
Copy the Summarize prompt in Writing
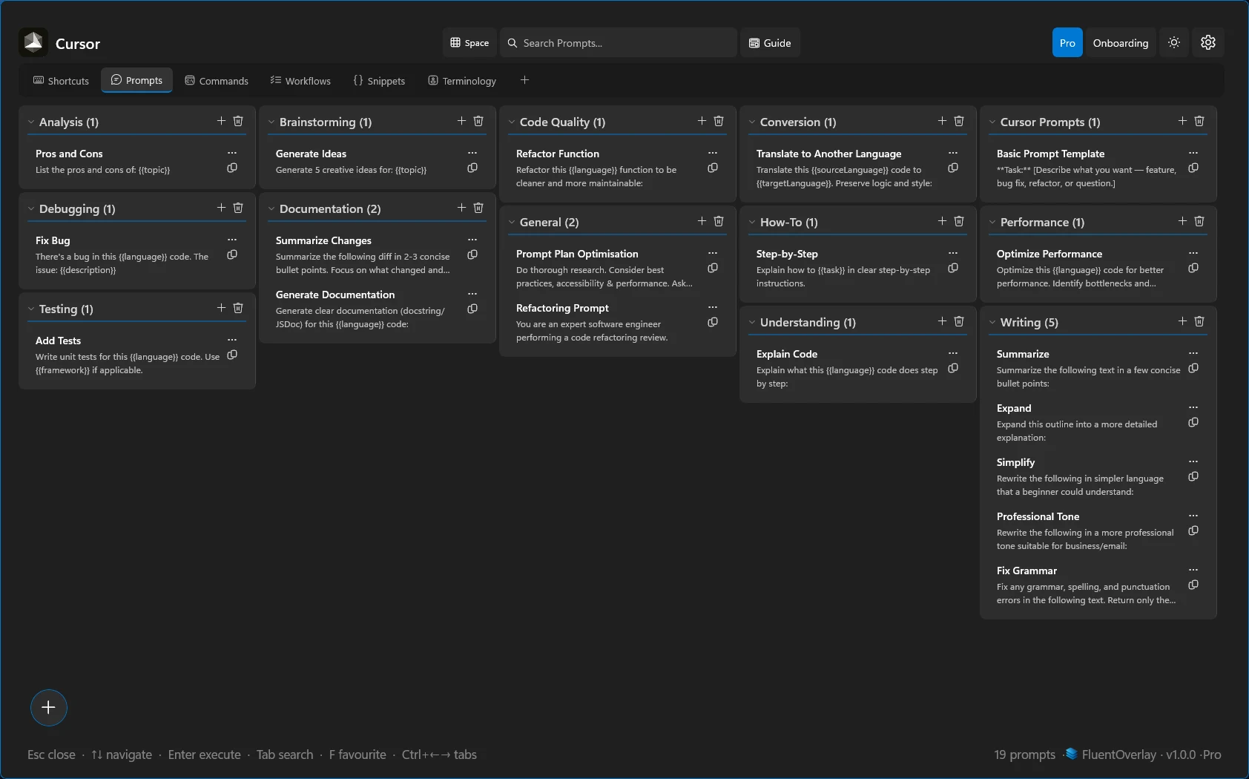(x=1193, y=368)
